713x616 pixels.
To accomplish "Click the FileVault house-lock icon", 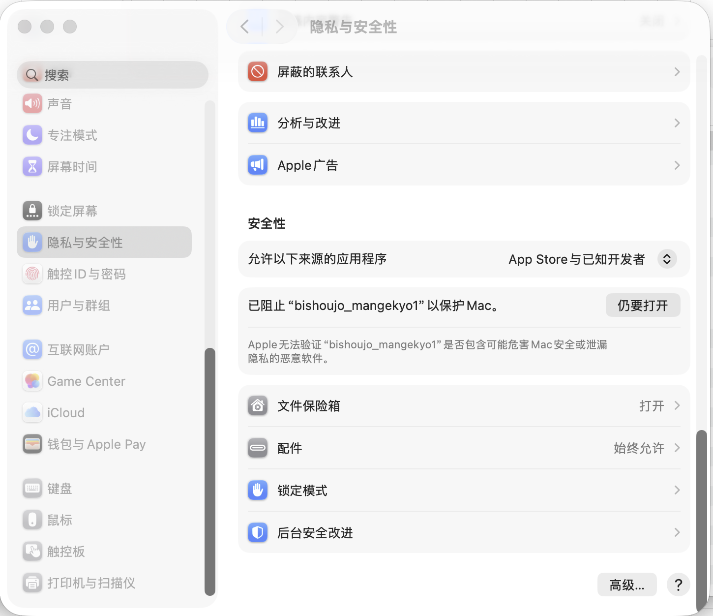I will 258,405.
